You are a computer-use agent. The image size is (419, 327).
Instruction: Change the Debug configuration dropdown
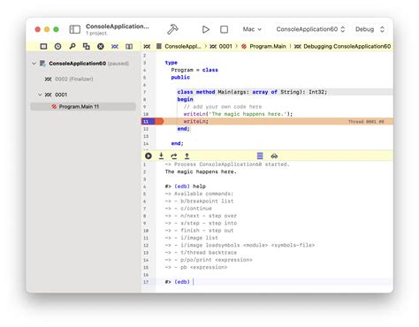coord(369,29)
